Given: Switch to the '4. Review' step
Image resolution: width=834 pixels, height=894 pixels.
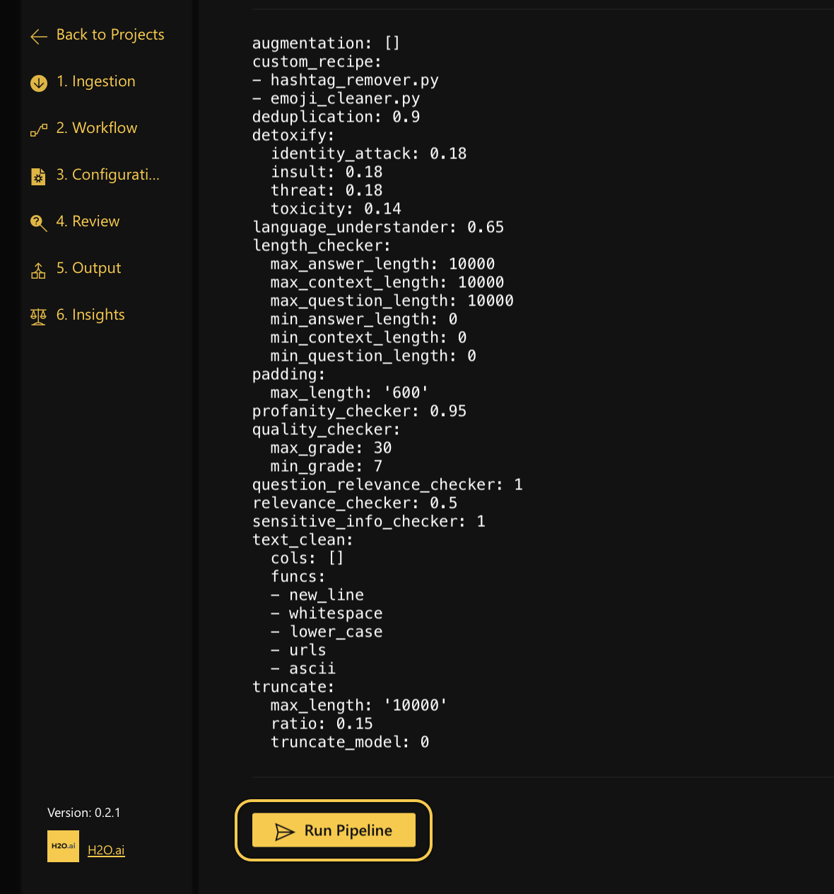Looking at the screenshot, I should [88, 221].
